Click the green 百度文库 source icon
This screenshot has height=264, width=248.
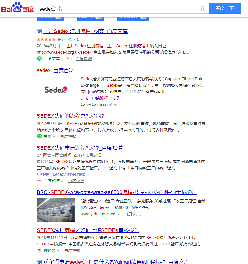pyautogui.click(x=39, y=59)
